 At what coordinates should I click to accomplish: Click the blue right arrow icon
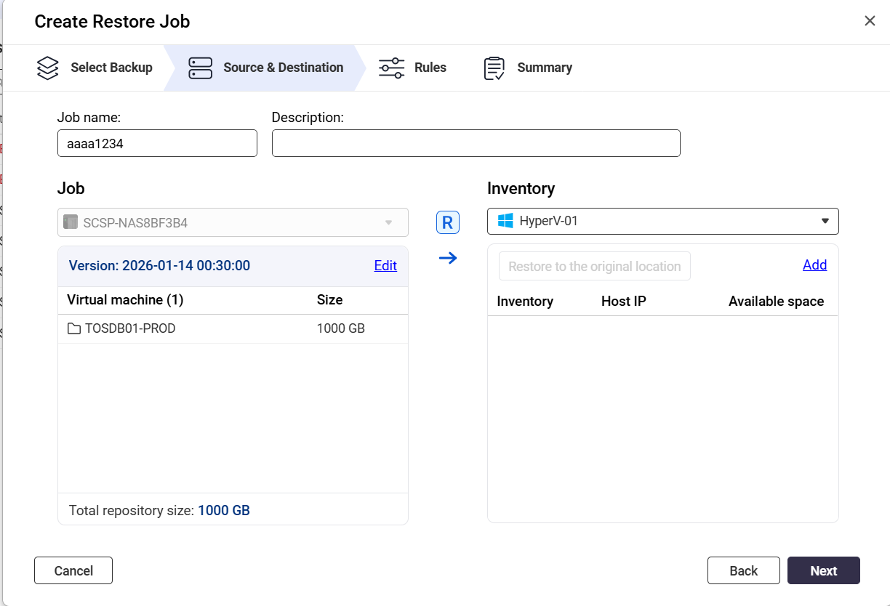pyautogui.click(x=448, y=258)
